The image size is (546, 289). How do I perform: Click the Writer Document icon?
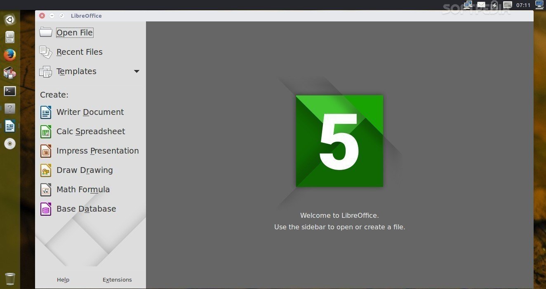tap(46, 112)
